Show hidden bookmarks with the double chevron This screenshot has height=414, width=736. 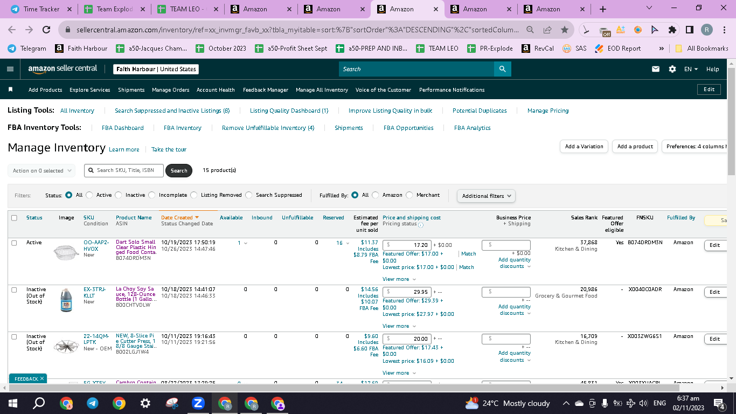(x=661, y=49)
